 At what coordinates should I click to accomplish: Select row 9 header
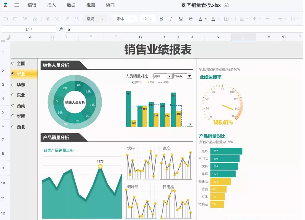pyautogui.click(x=3, y=168)
